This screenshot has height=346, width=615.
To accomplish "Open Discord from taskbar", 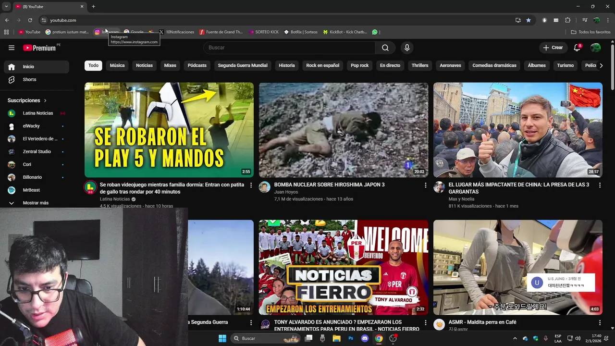I will (x=365, y=338).
